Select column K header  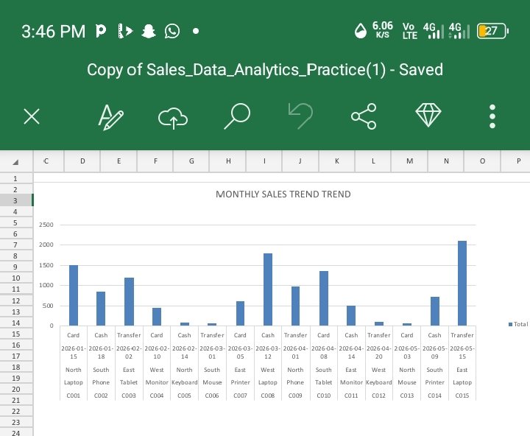pyautogui.click(x=336, y=161)
